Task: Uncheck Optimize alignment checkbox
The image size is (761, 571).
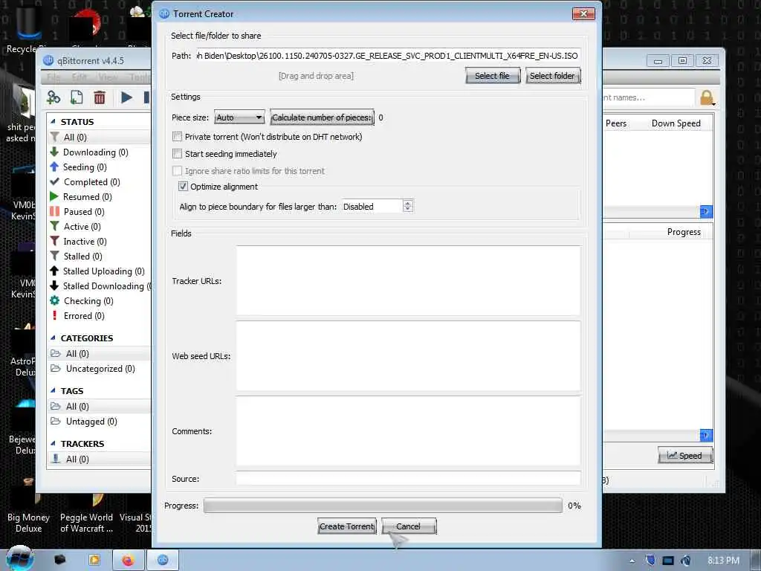Action: [183, 186]
